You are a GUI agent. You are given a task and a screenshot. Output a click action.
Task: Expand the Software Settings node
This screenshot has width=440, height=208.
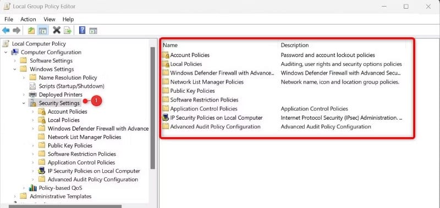(15, 61)
